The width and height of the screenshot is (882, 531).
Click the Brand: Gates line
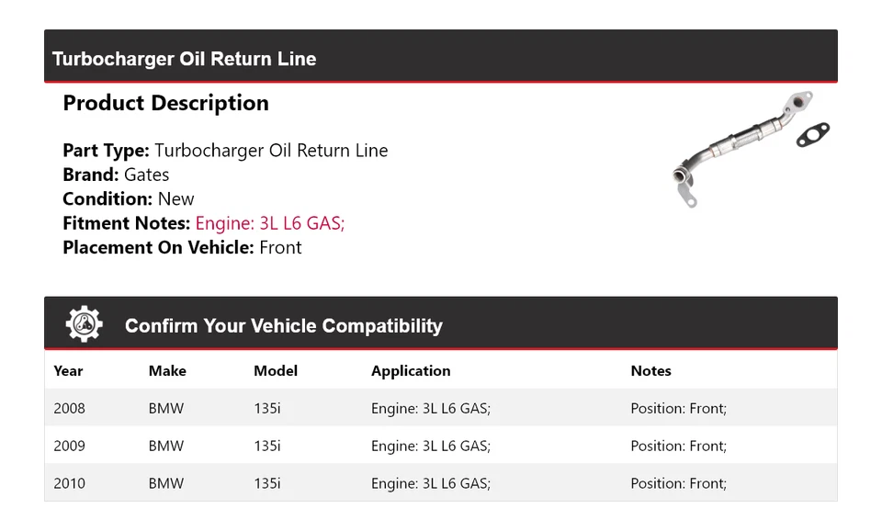[116, 175]
